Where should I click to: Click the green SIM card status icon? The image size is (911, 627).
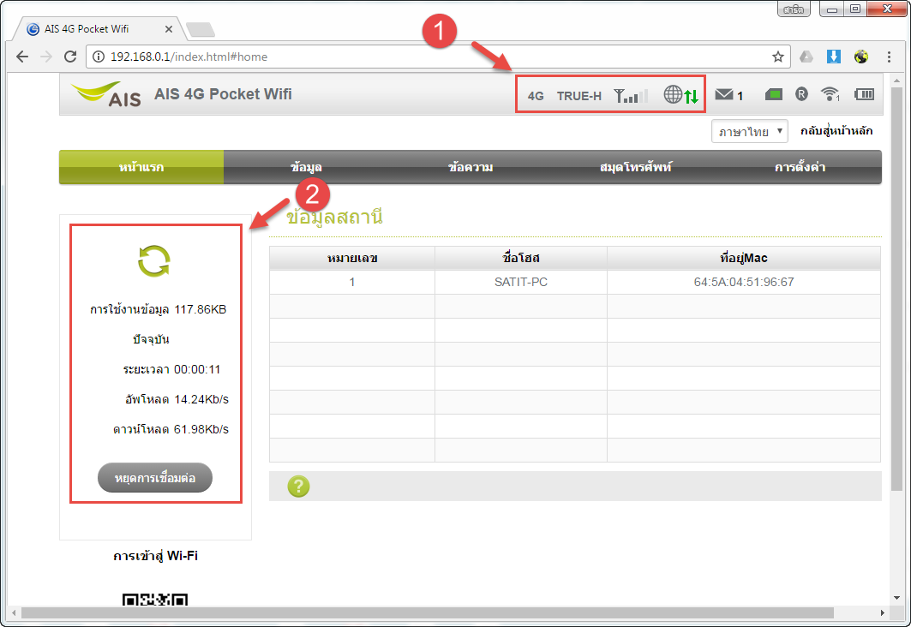tap(773, 94)
